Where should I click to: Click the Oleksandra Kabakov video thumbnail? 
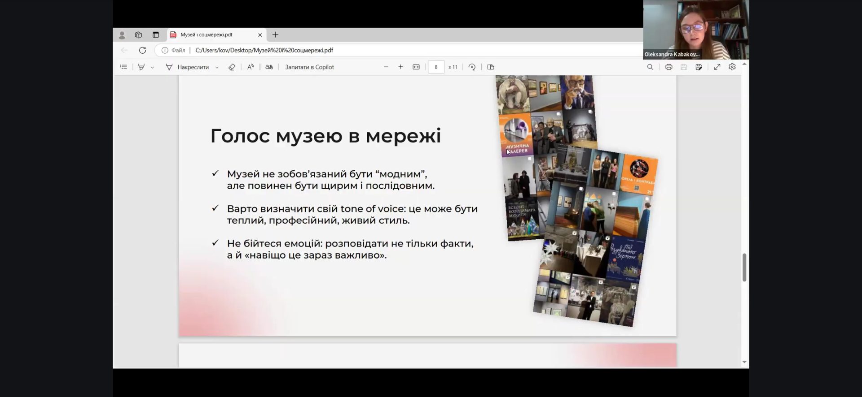tap(696, 30)
